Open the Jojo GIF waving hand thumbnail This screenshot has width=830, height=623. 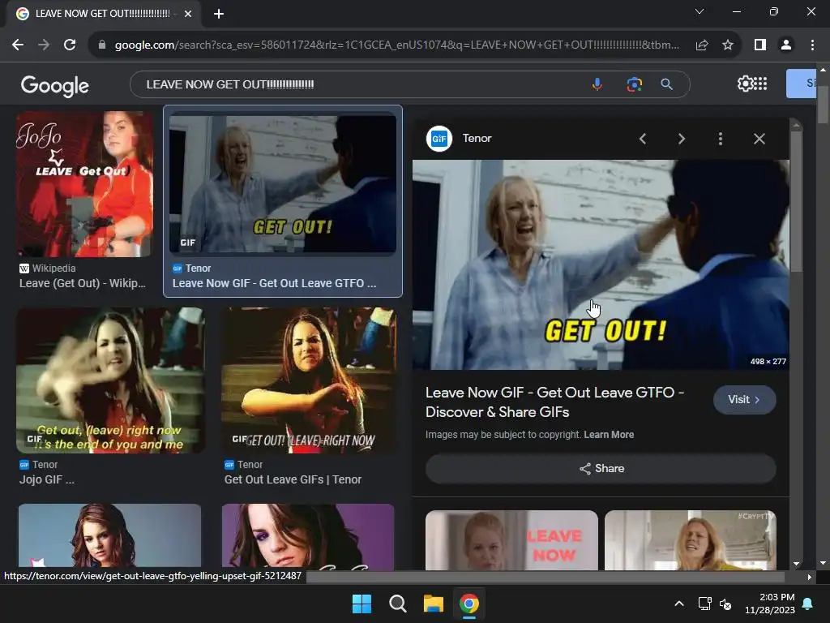pos(110,380)
